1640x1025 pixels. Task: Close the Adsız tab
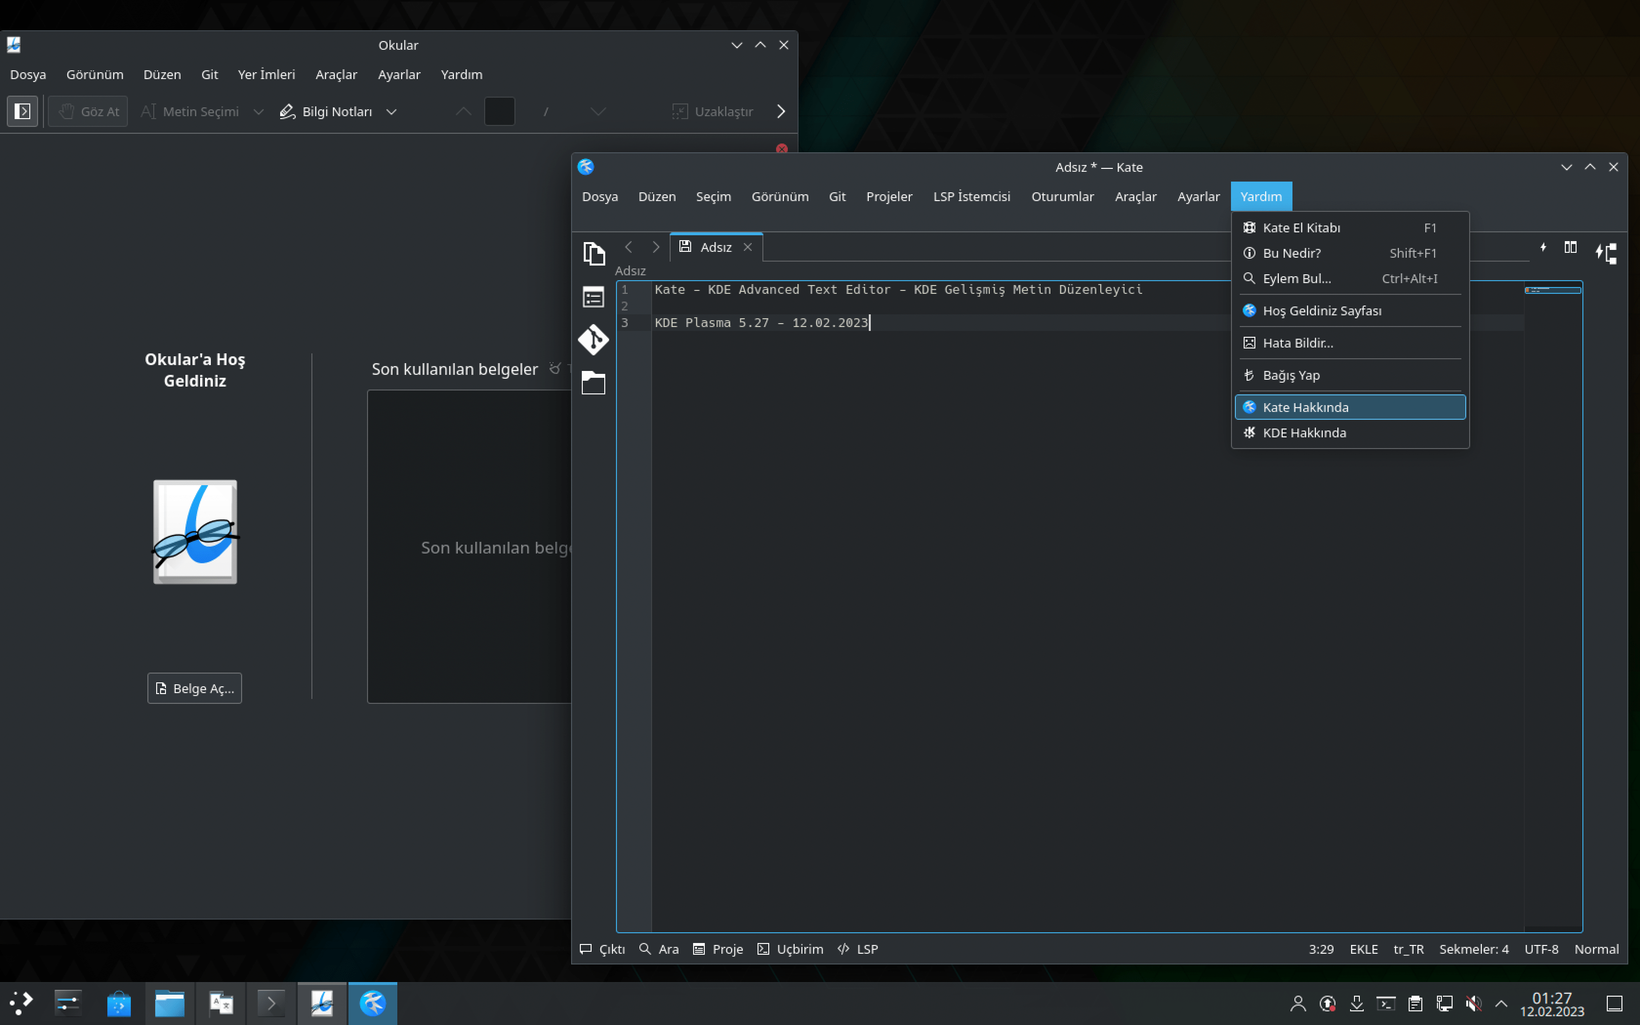coord(747,247)
